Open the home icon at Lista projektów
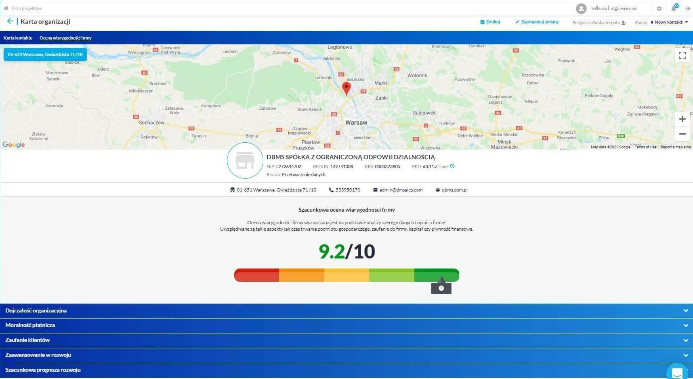Image resolution: width=693 pixels, height=379 pixels. (x=6, y=8)
